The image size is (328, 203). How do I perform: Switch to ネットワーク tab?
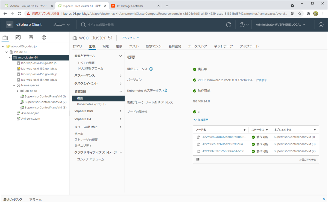223,46
